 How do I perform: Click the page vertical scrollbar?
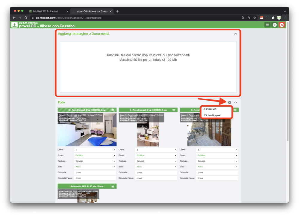pos(288,82)
